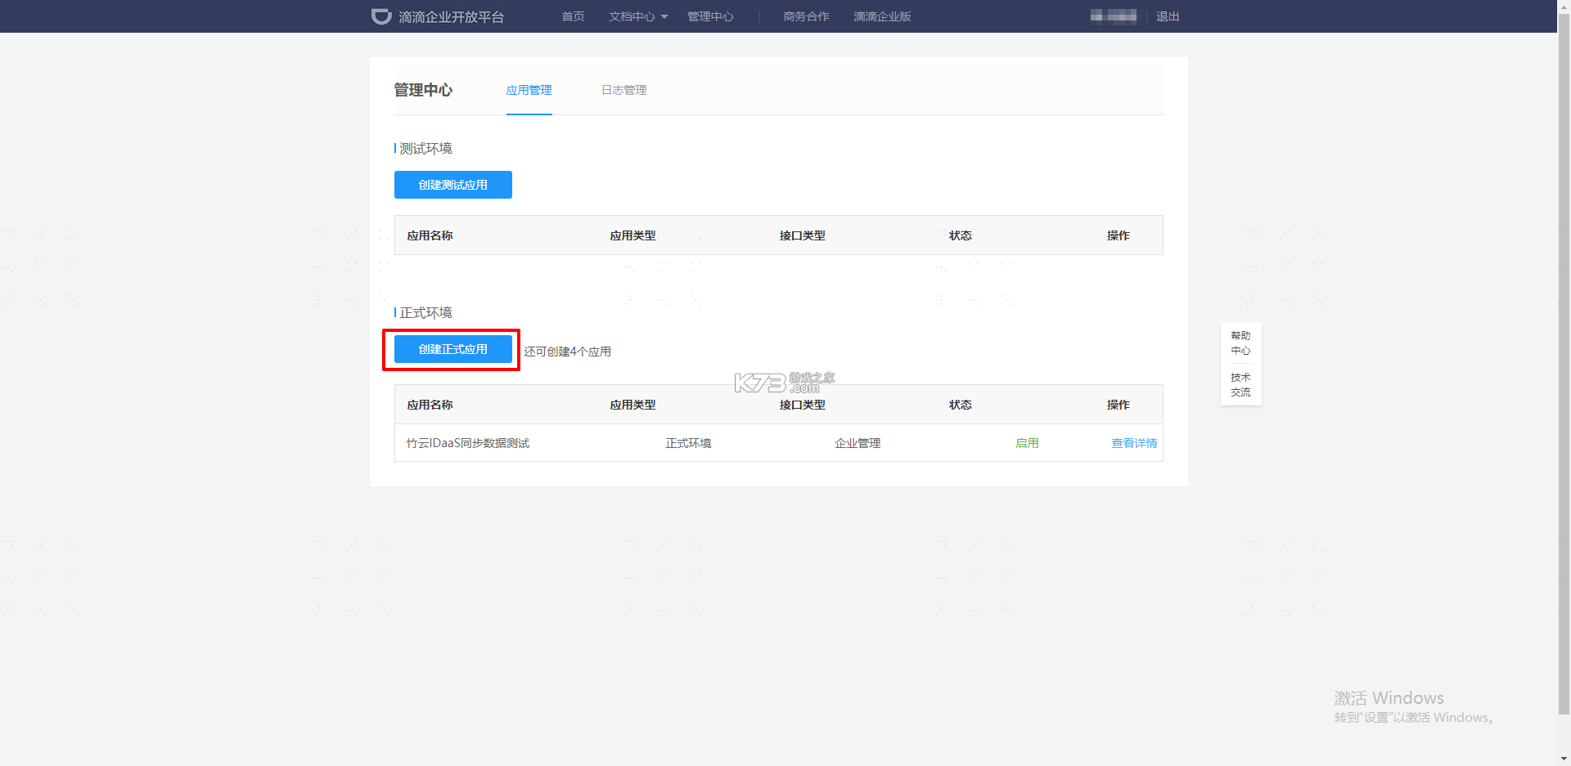Click the 滴滴企业开放平台 logo icon
The image size is (1571, 766).
[381, 16]
